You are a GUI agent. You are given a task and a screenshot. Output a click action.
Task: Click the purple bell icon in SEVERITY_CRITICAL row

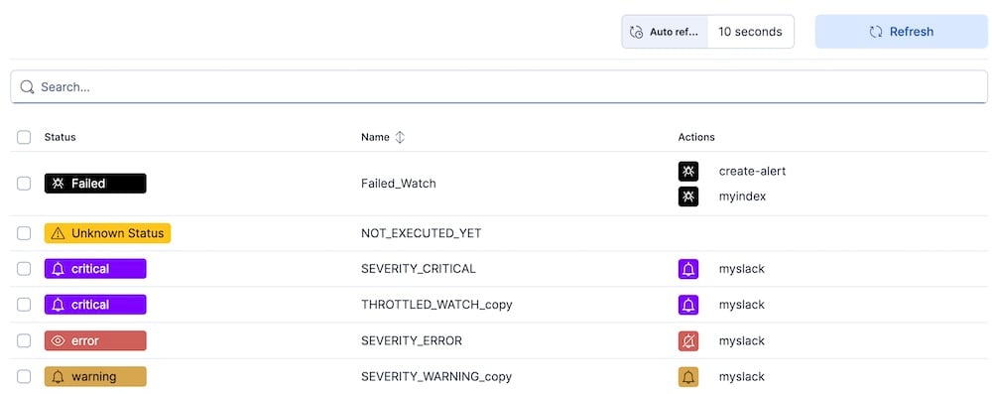click(688, 269)
